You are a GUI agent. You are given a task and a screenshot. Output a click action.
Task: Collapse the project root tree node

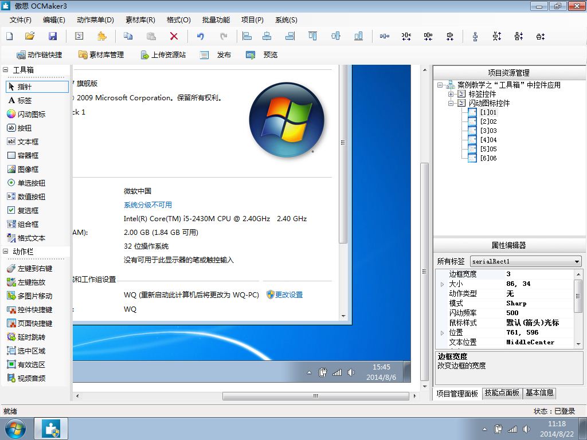(440, 85)
